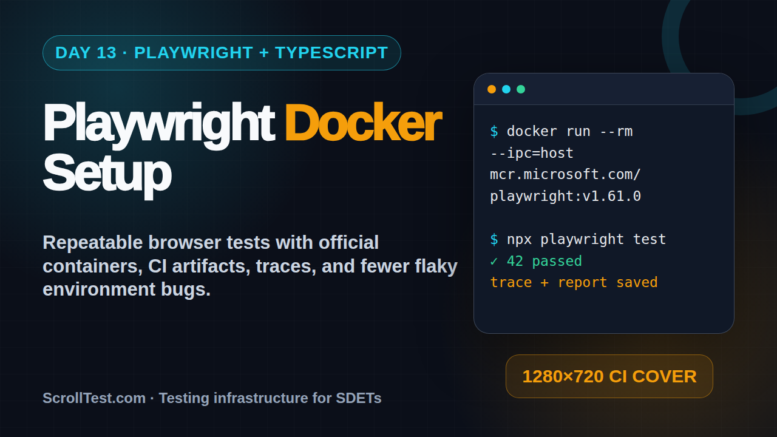Click the cyan dot in terminal header

[506, 89]
